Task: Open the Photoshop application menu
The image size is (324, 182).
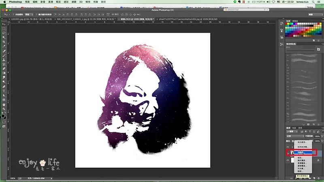Action: click(15, 2)
